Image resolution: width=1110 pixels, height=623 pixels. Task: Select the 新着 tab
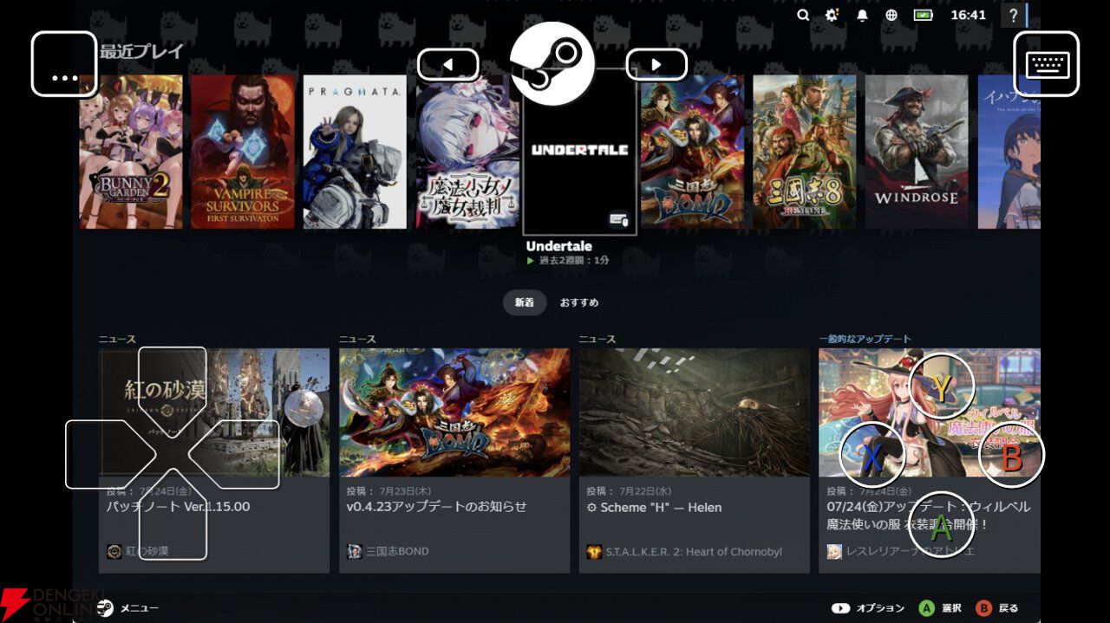click(x=525, y=302)
